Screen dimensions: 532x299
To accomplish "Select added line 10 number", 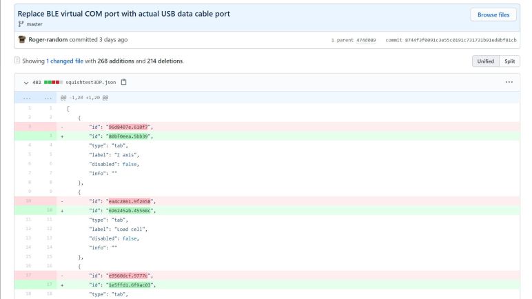I will pos(48,210).
